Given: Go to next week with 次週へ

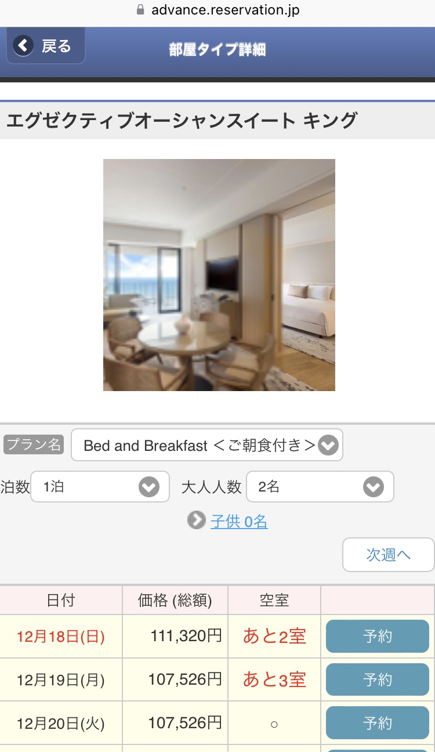Looking at the screenshot, I should tap(389, 555).
